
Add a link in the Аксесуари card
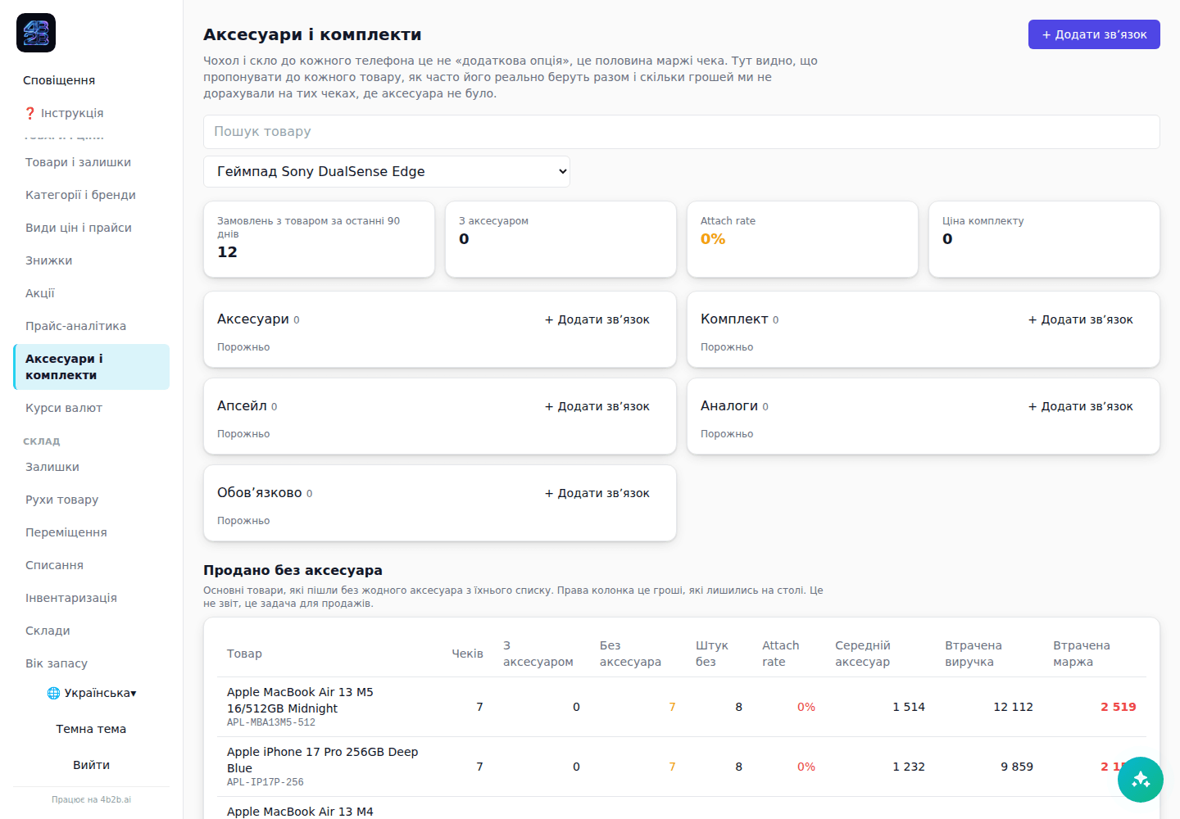point(597,319)
